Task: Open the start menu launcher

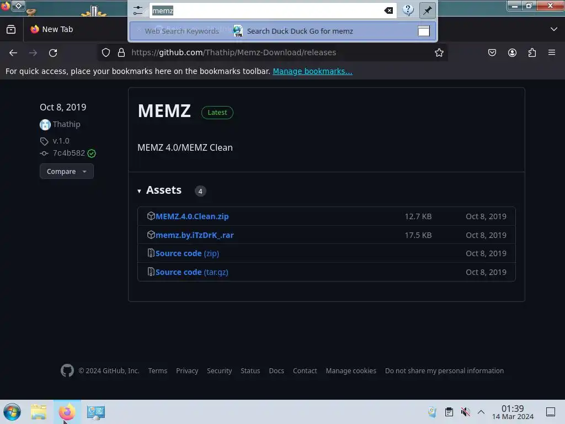Action: [x=12, y=412]
